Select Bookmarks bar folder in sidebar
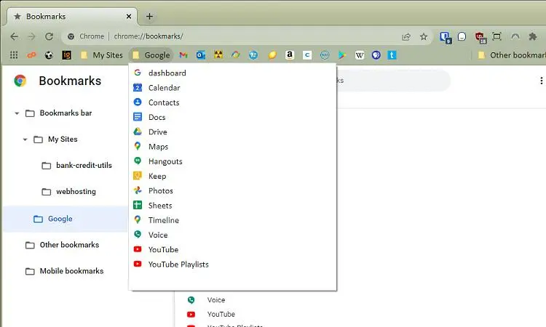The image size is (546, 327). pyautogui.click(x=59, y=113)
